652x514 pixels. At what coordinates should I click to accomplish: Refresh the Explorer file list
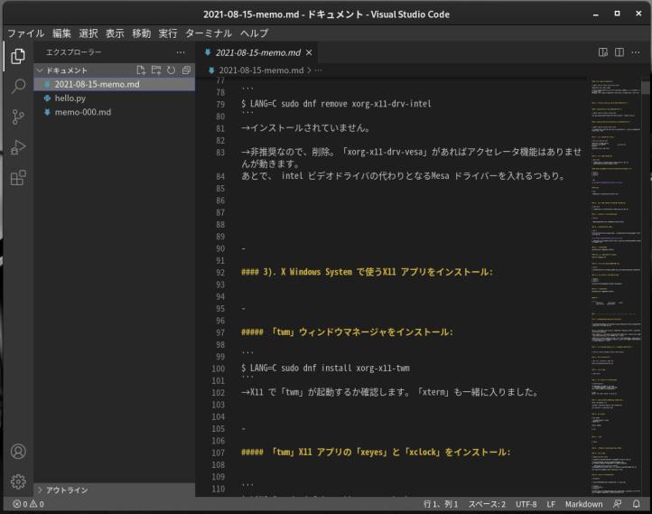tap(171, 70)
